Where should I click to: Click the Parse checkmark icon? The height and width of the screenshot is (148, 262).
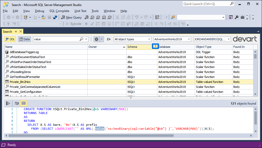pos(92,24)
